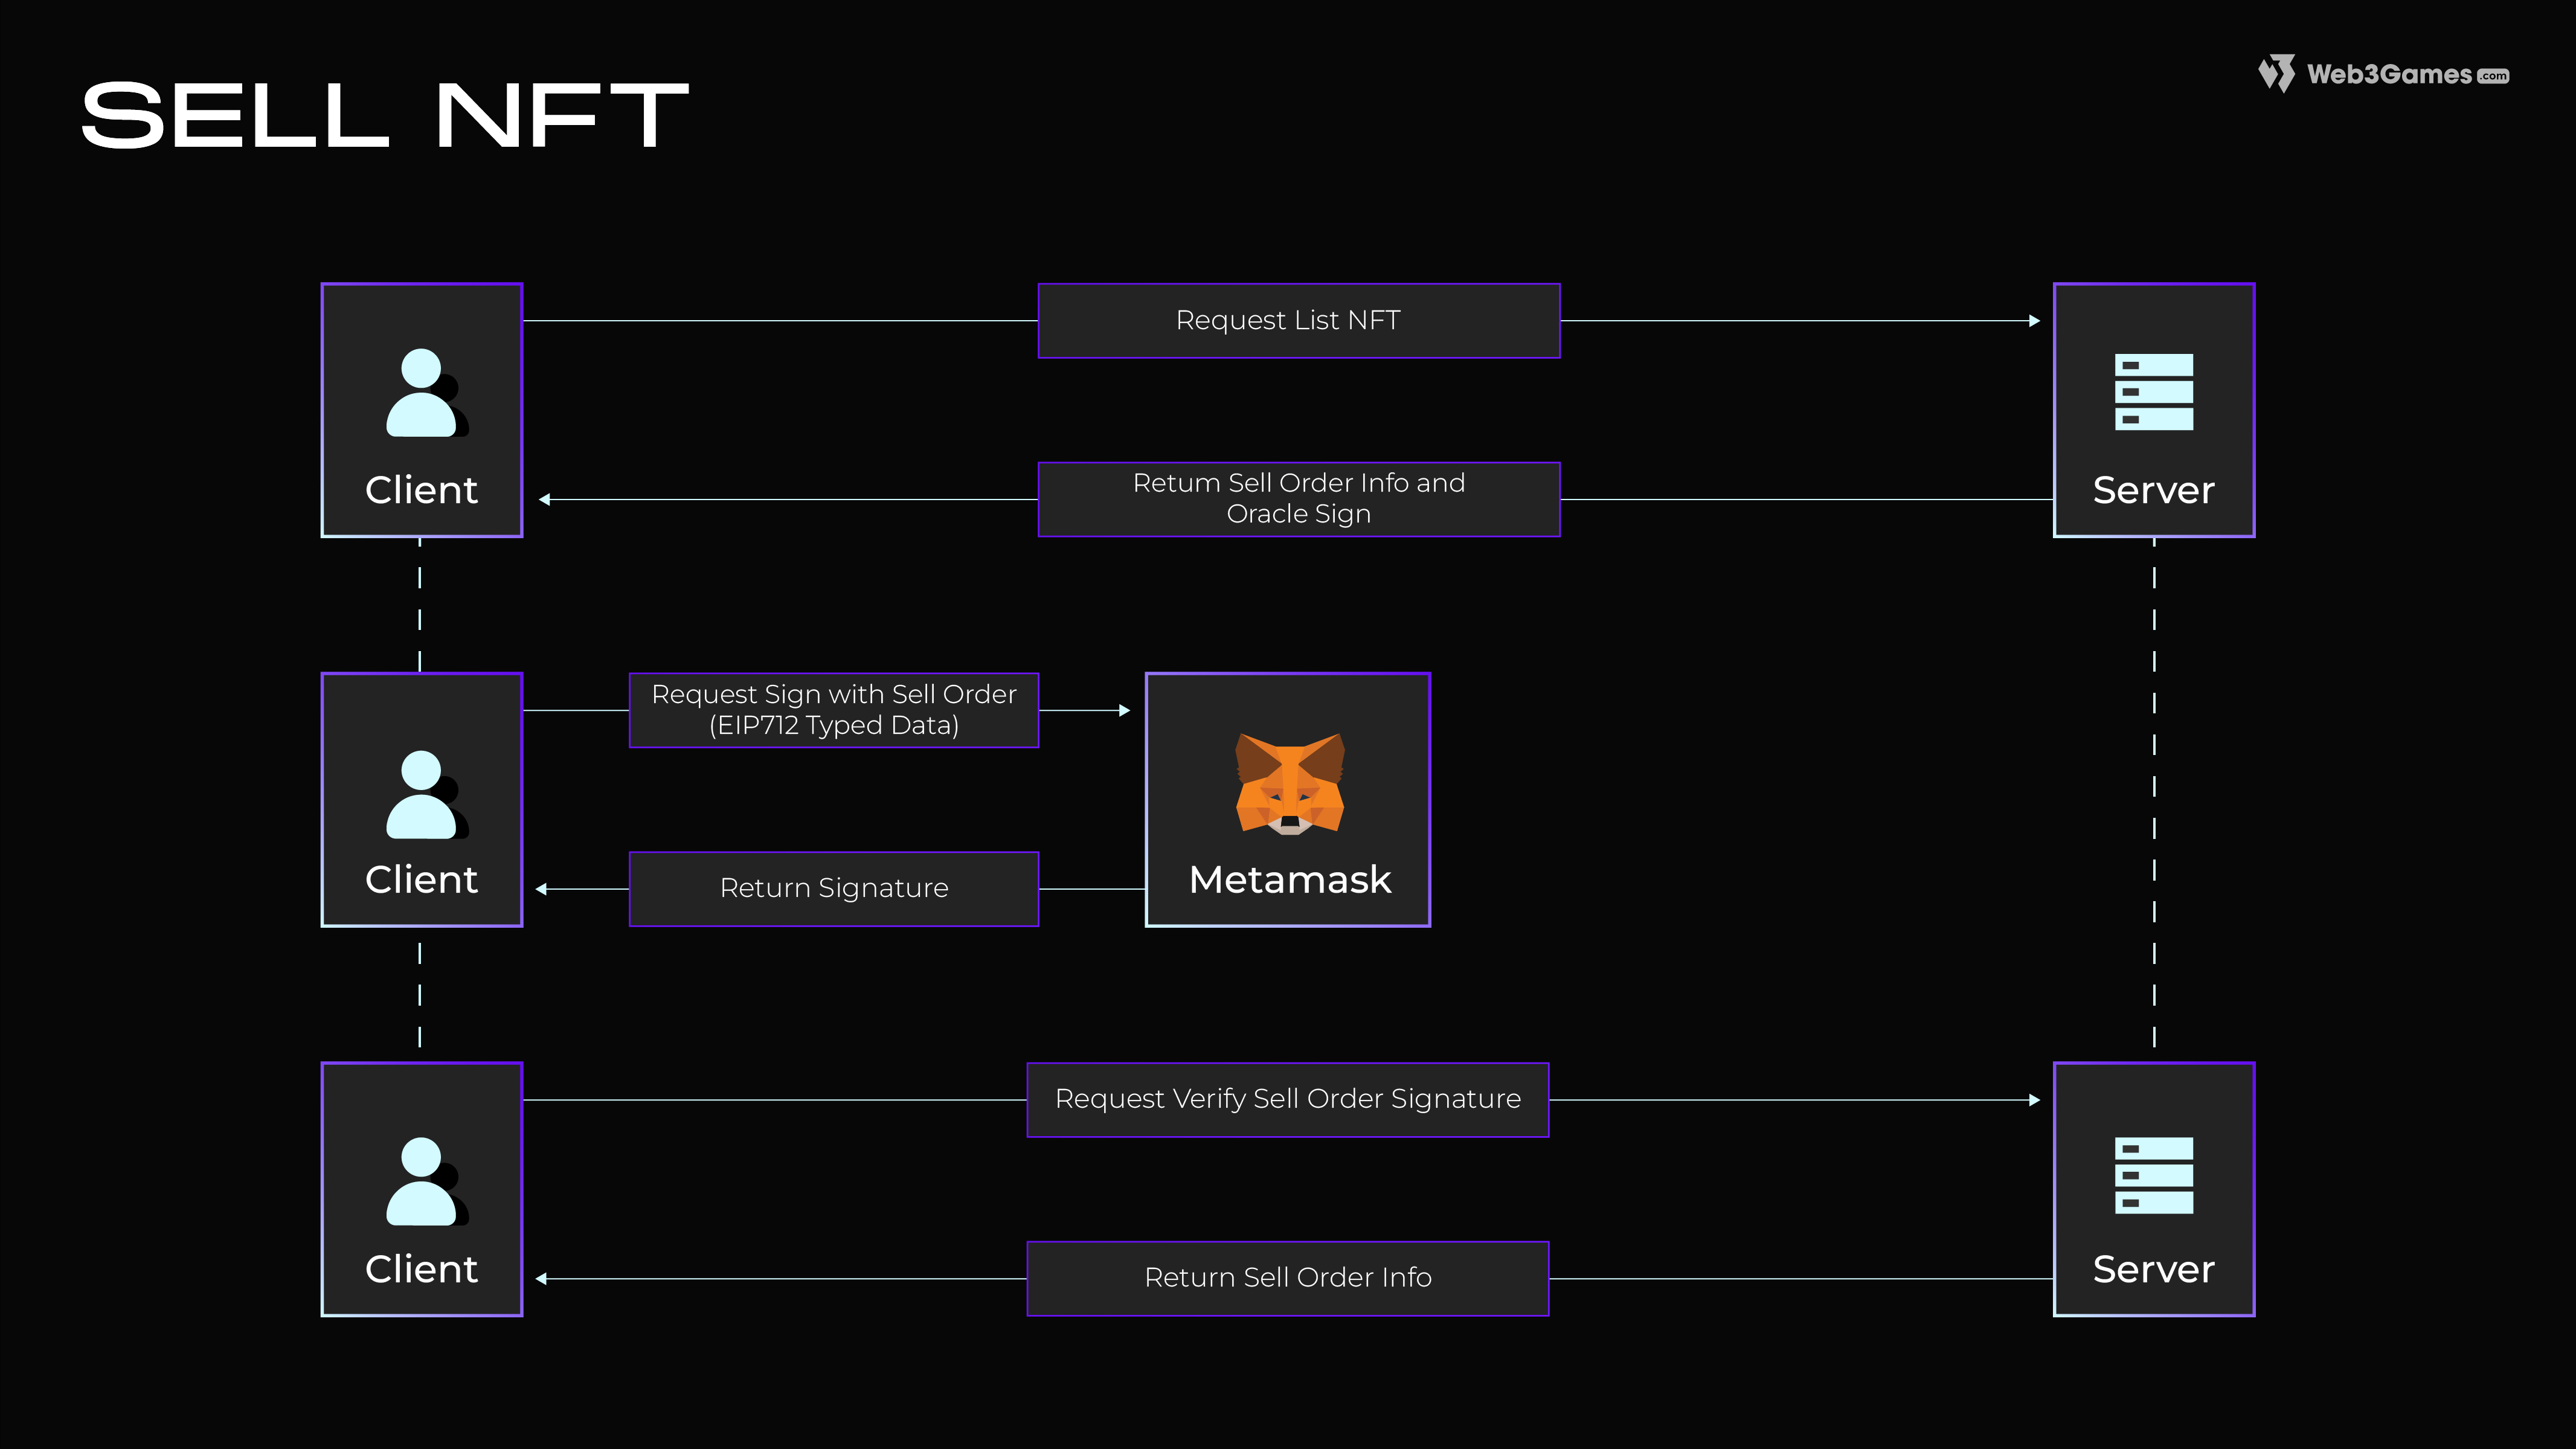The height and width of the screenshot is (1449, 2576).
Task: Click the top Server rack icon
Action: [x=2153, y=392]
